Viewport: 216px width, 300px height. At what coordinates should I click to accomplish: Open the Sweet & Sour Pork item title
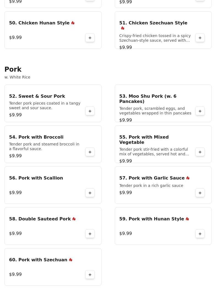(x=37, y=96)
